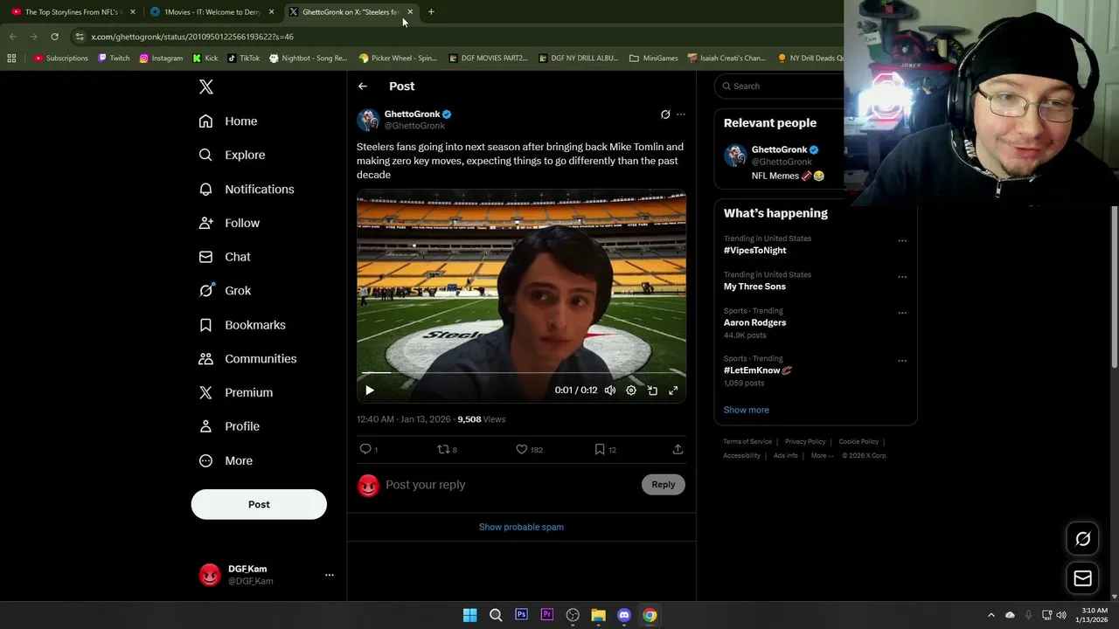Show hidden tray icons chevron

[990, 615]
